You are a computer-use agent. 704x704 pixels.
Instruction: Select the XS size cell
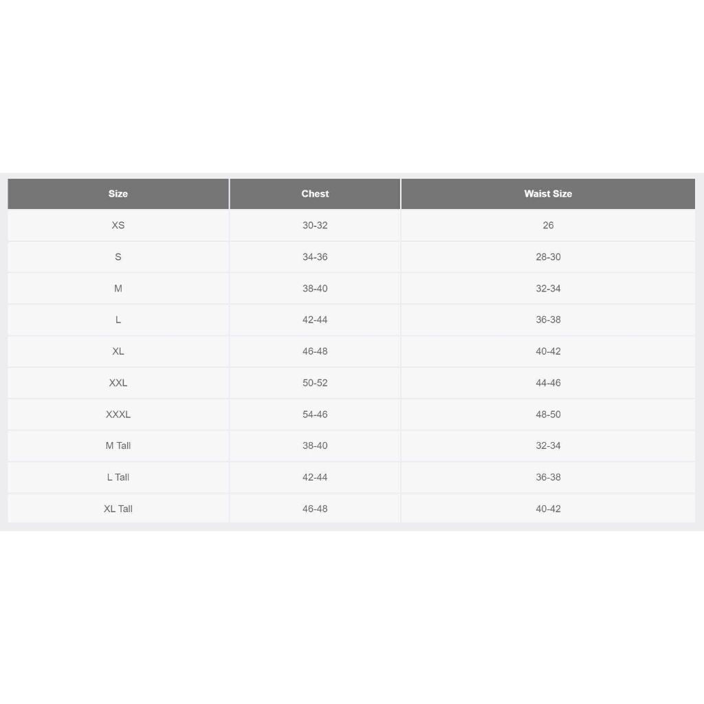pyautogui.click(x=118, y=225)
